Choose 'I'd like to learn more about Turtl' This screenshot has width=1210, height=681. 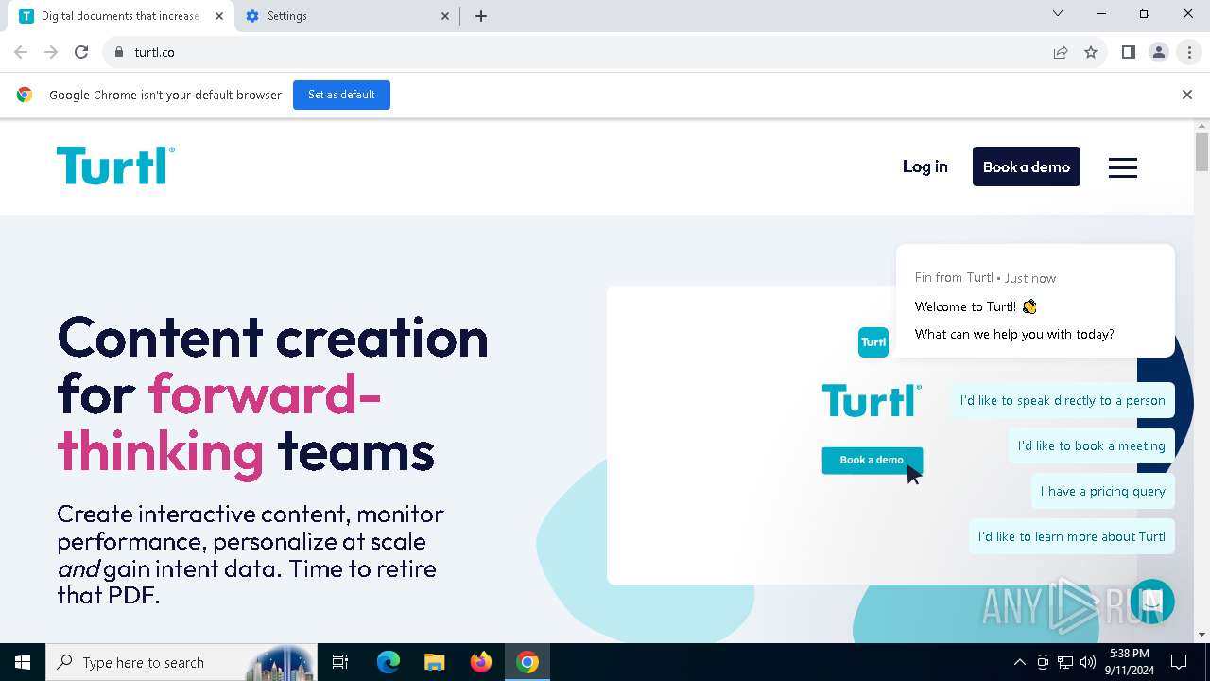[1072, 536]
